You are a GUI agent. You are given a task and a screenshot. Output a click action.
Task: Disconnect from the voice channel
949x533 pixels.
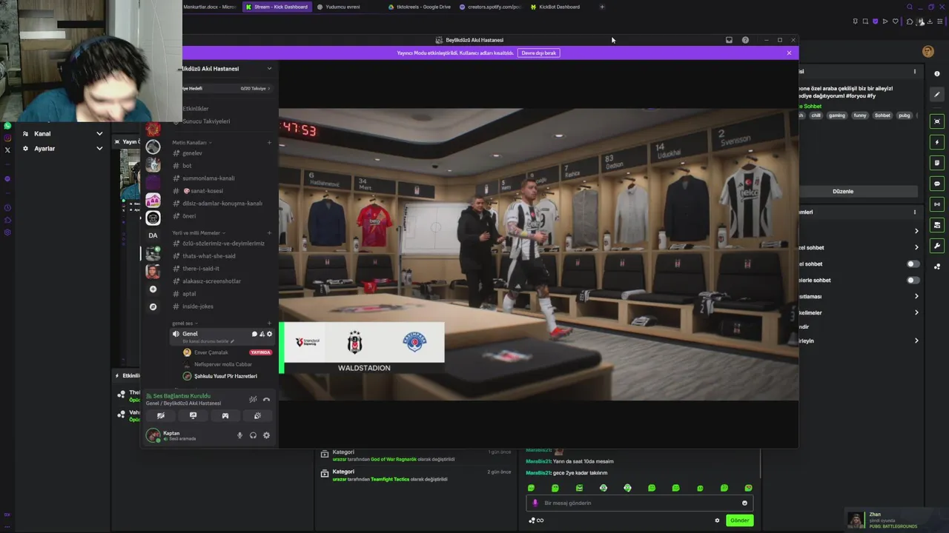point(266,399)
